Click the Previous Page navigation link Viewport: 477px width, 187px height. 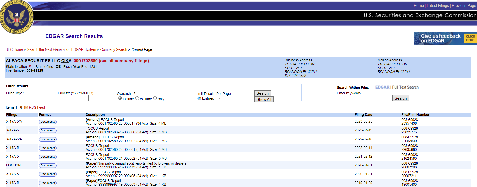coord(464,6)
